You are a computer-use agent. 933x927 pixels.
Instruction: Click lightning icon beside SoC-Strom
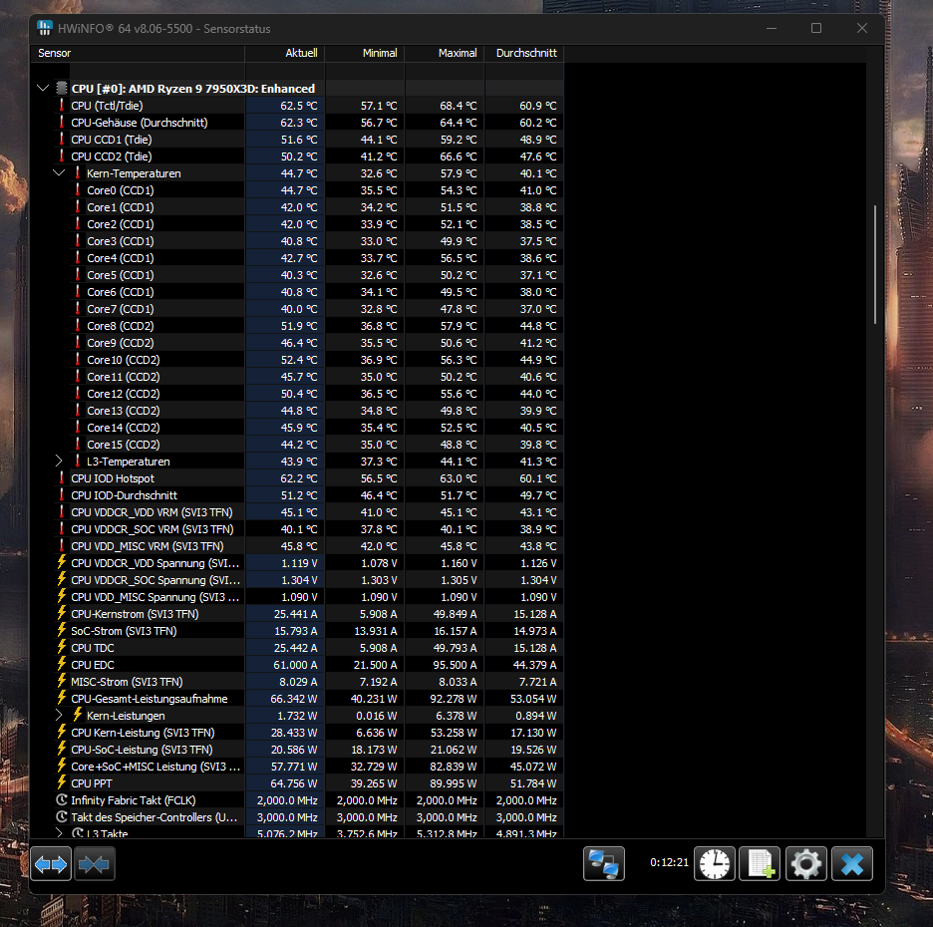pyautogui.click(x=61, y=631)
